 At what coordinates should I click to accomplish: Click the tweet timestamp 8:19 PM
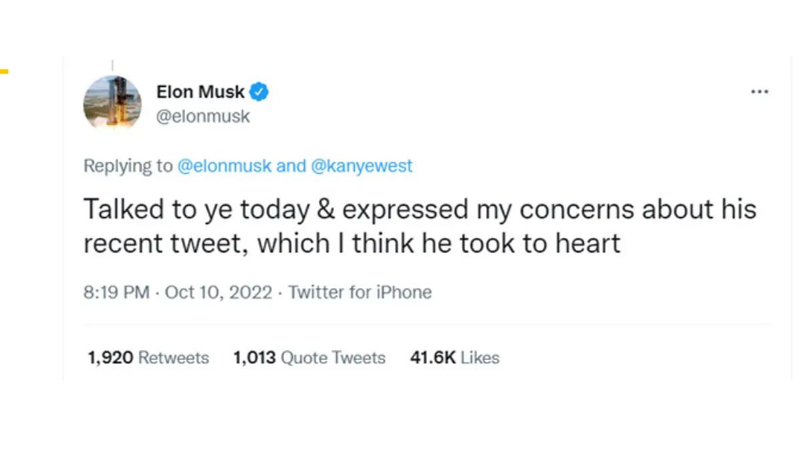click(x=115, y=292)
